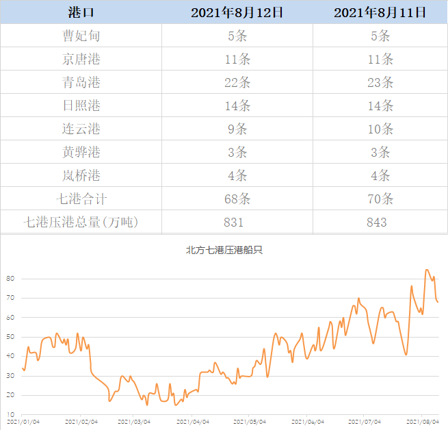Viewport: 448px width, 430px height.
Task: Click the 2021/01/04 x-axis label
Action: coord(23,422)
